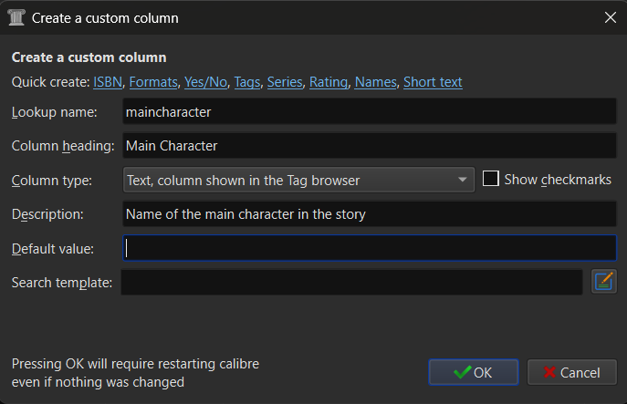Select the Yes/No quick create link
Viewport: 627px width, 404px height.
(x=205, y=82)
